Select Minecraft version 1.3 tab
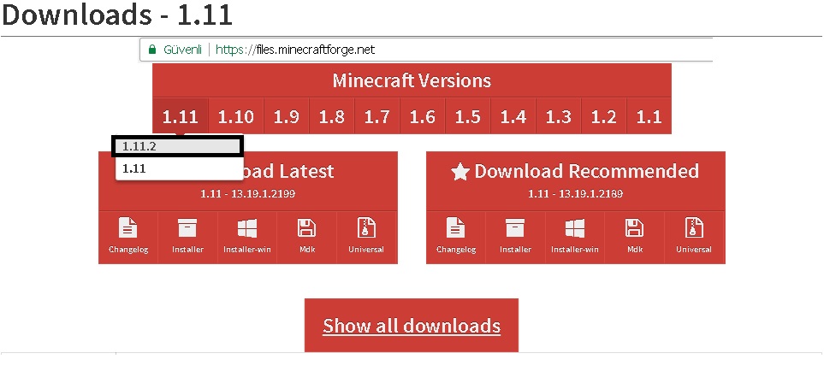The image size is (824, 371). point(558,116)
